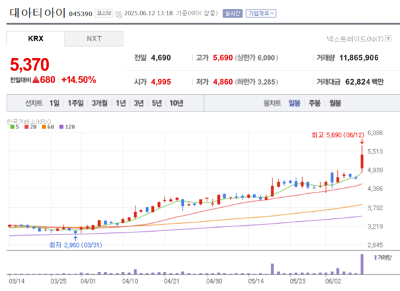The width and height of the screenshot is (400, 291).
Task: Click the tallest volume bar at far right
Action: (x=362, y=264)
